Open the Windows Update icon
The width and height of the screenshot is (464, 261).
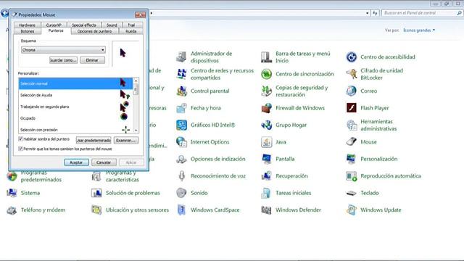[351, 210]
